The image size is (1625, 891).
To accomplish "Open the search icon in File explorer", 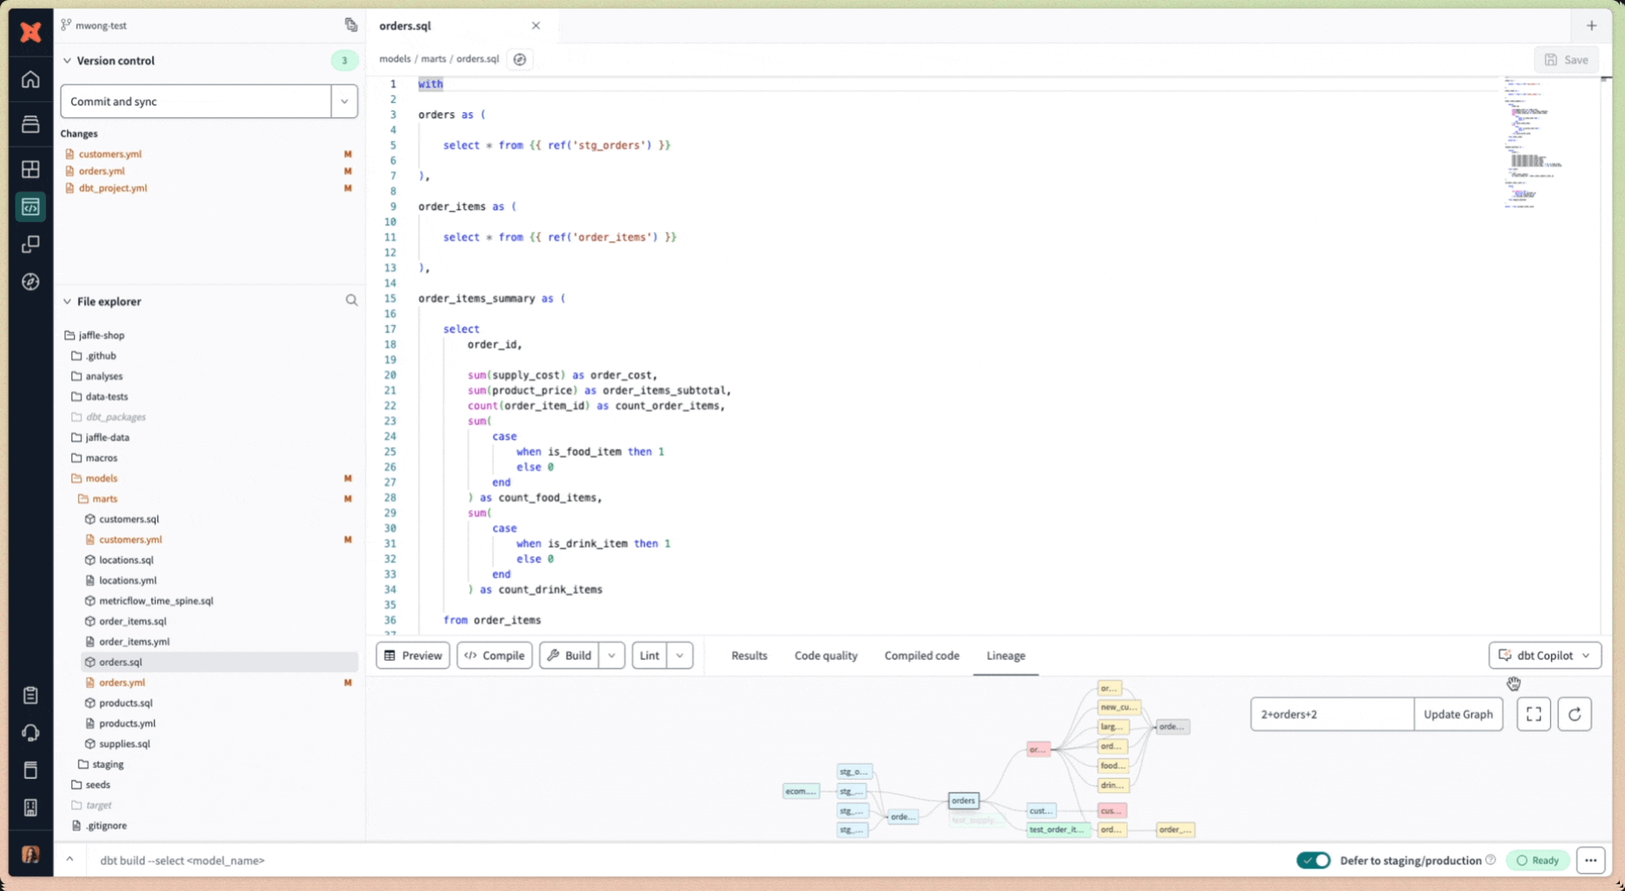I will pyautogui.click(x=351, y=300).
